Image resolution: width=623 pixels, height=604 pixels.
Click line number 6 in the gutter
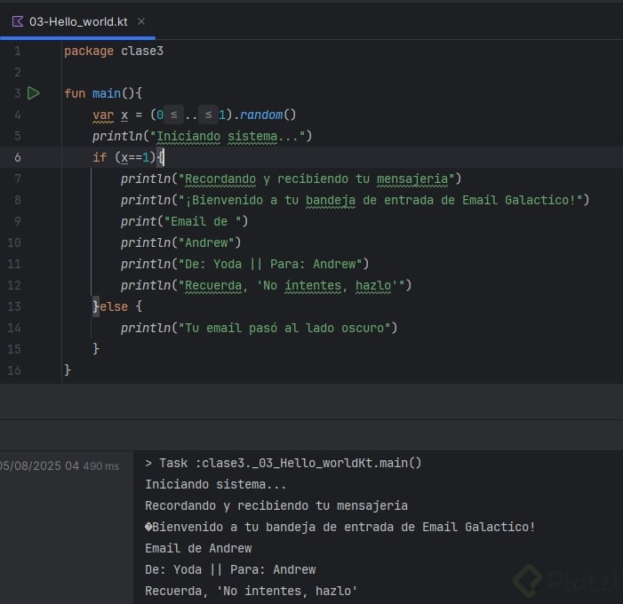point(17,157)
